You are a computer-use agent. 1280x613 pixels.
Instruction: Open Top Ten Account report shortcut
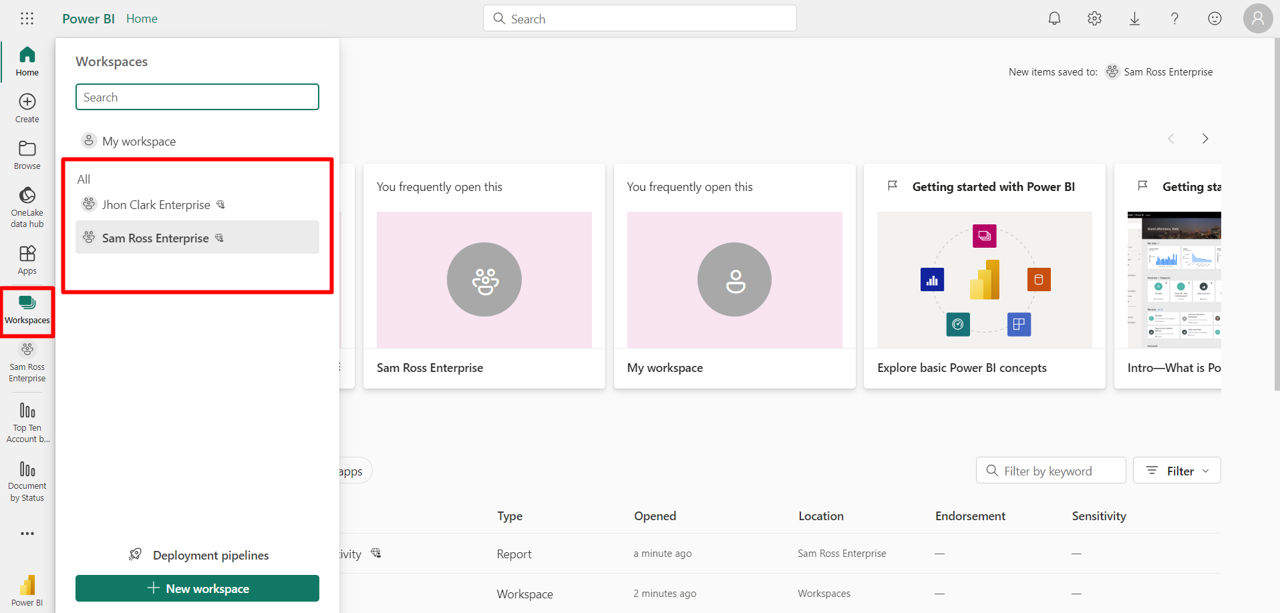(27, 422)
